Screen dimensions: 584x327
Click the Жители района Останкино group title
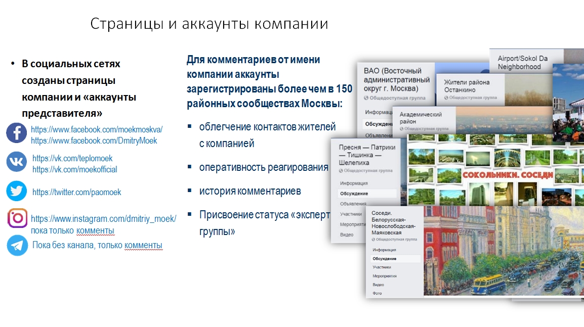(x=467, y=85)
